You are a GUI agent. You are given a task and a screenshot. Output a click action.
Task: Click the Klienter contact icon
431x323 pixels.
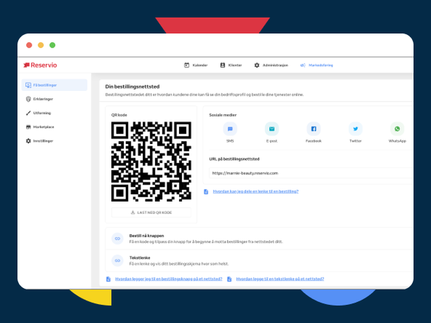[x=223, y=65]
